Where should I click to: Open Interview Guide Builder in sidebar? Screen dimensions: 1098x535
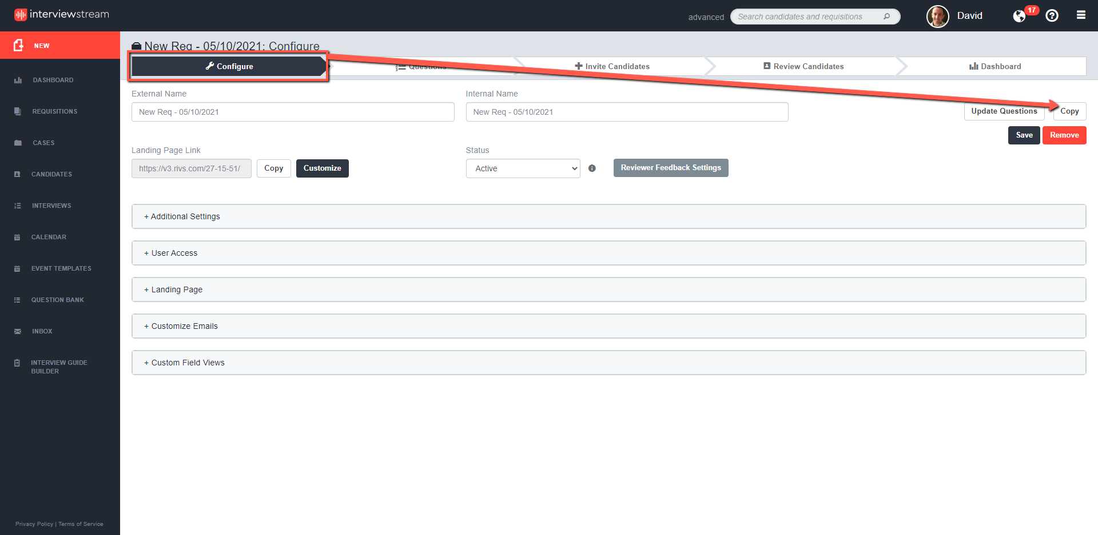[x=59, y=367]
